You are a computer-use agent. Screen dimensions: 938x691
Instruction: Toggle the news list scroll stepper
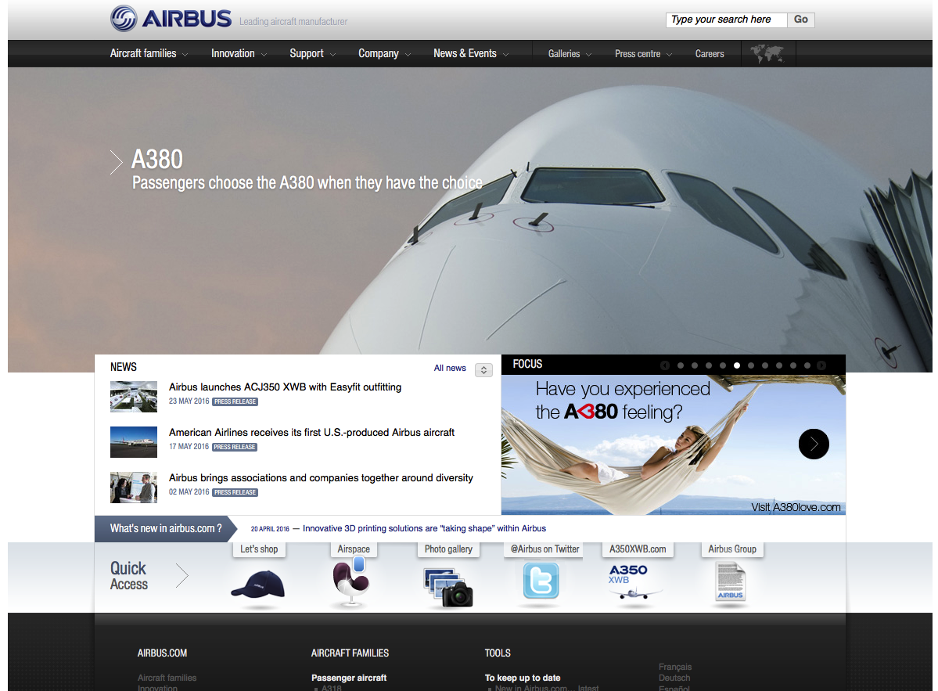pos(483,369)
